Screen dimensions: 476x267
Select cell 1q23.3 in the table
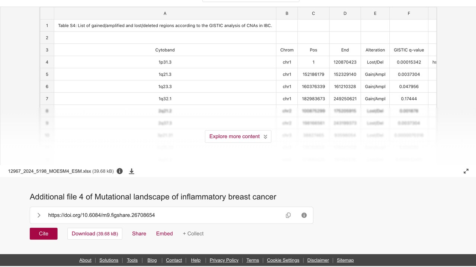tap(165, 87)
